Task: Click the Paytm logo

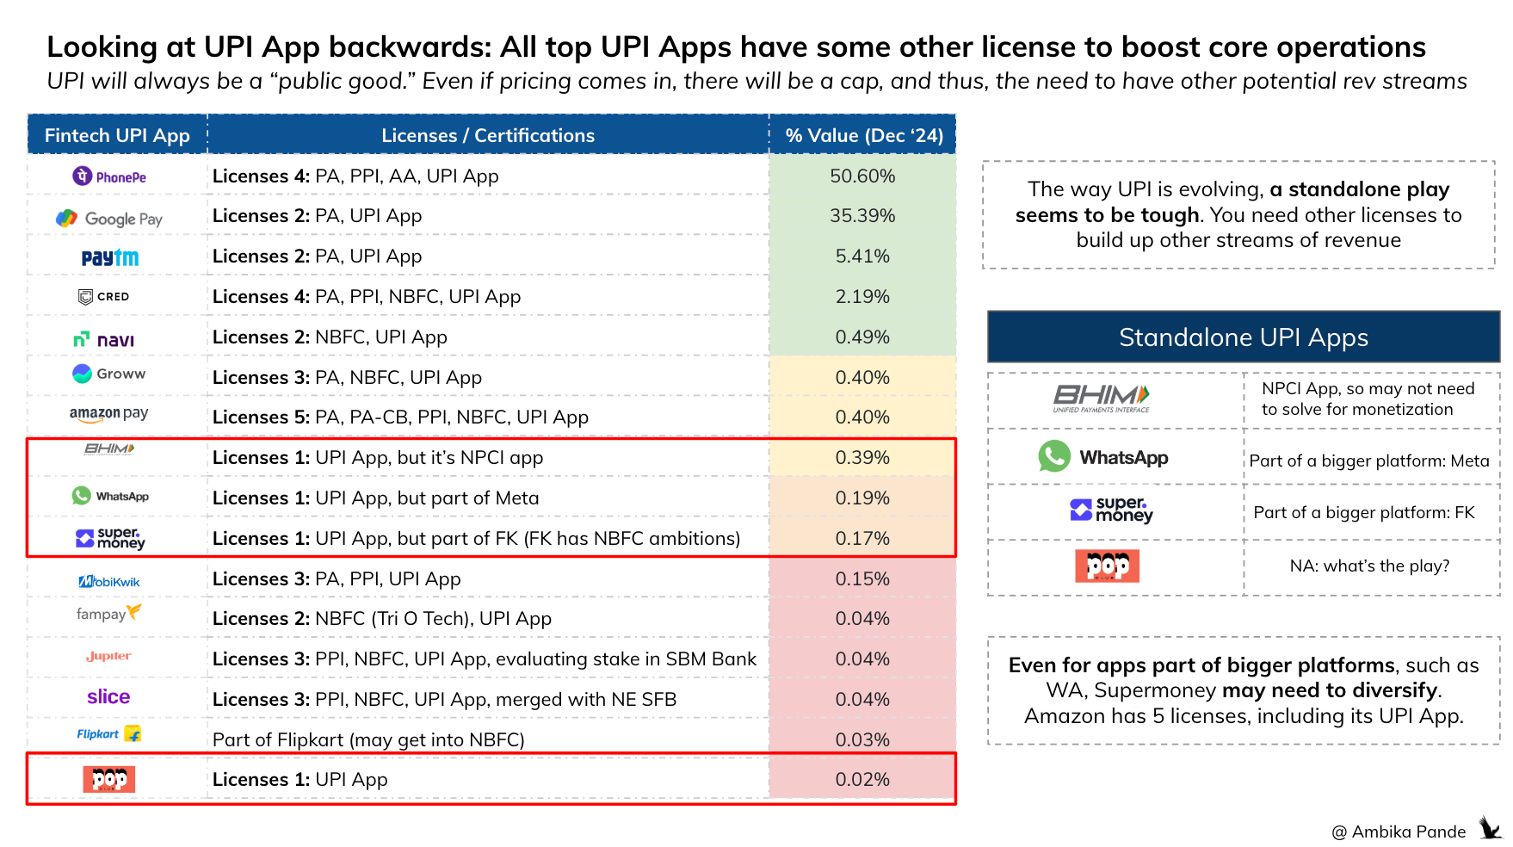Action: [x=110, y=257]
